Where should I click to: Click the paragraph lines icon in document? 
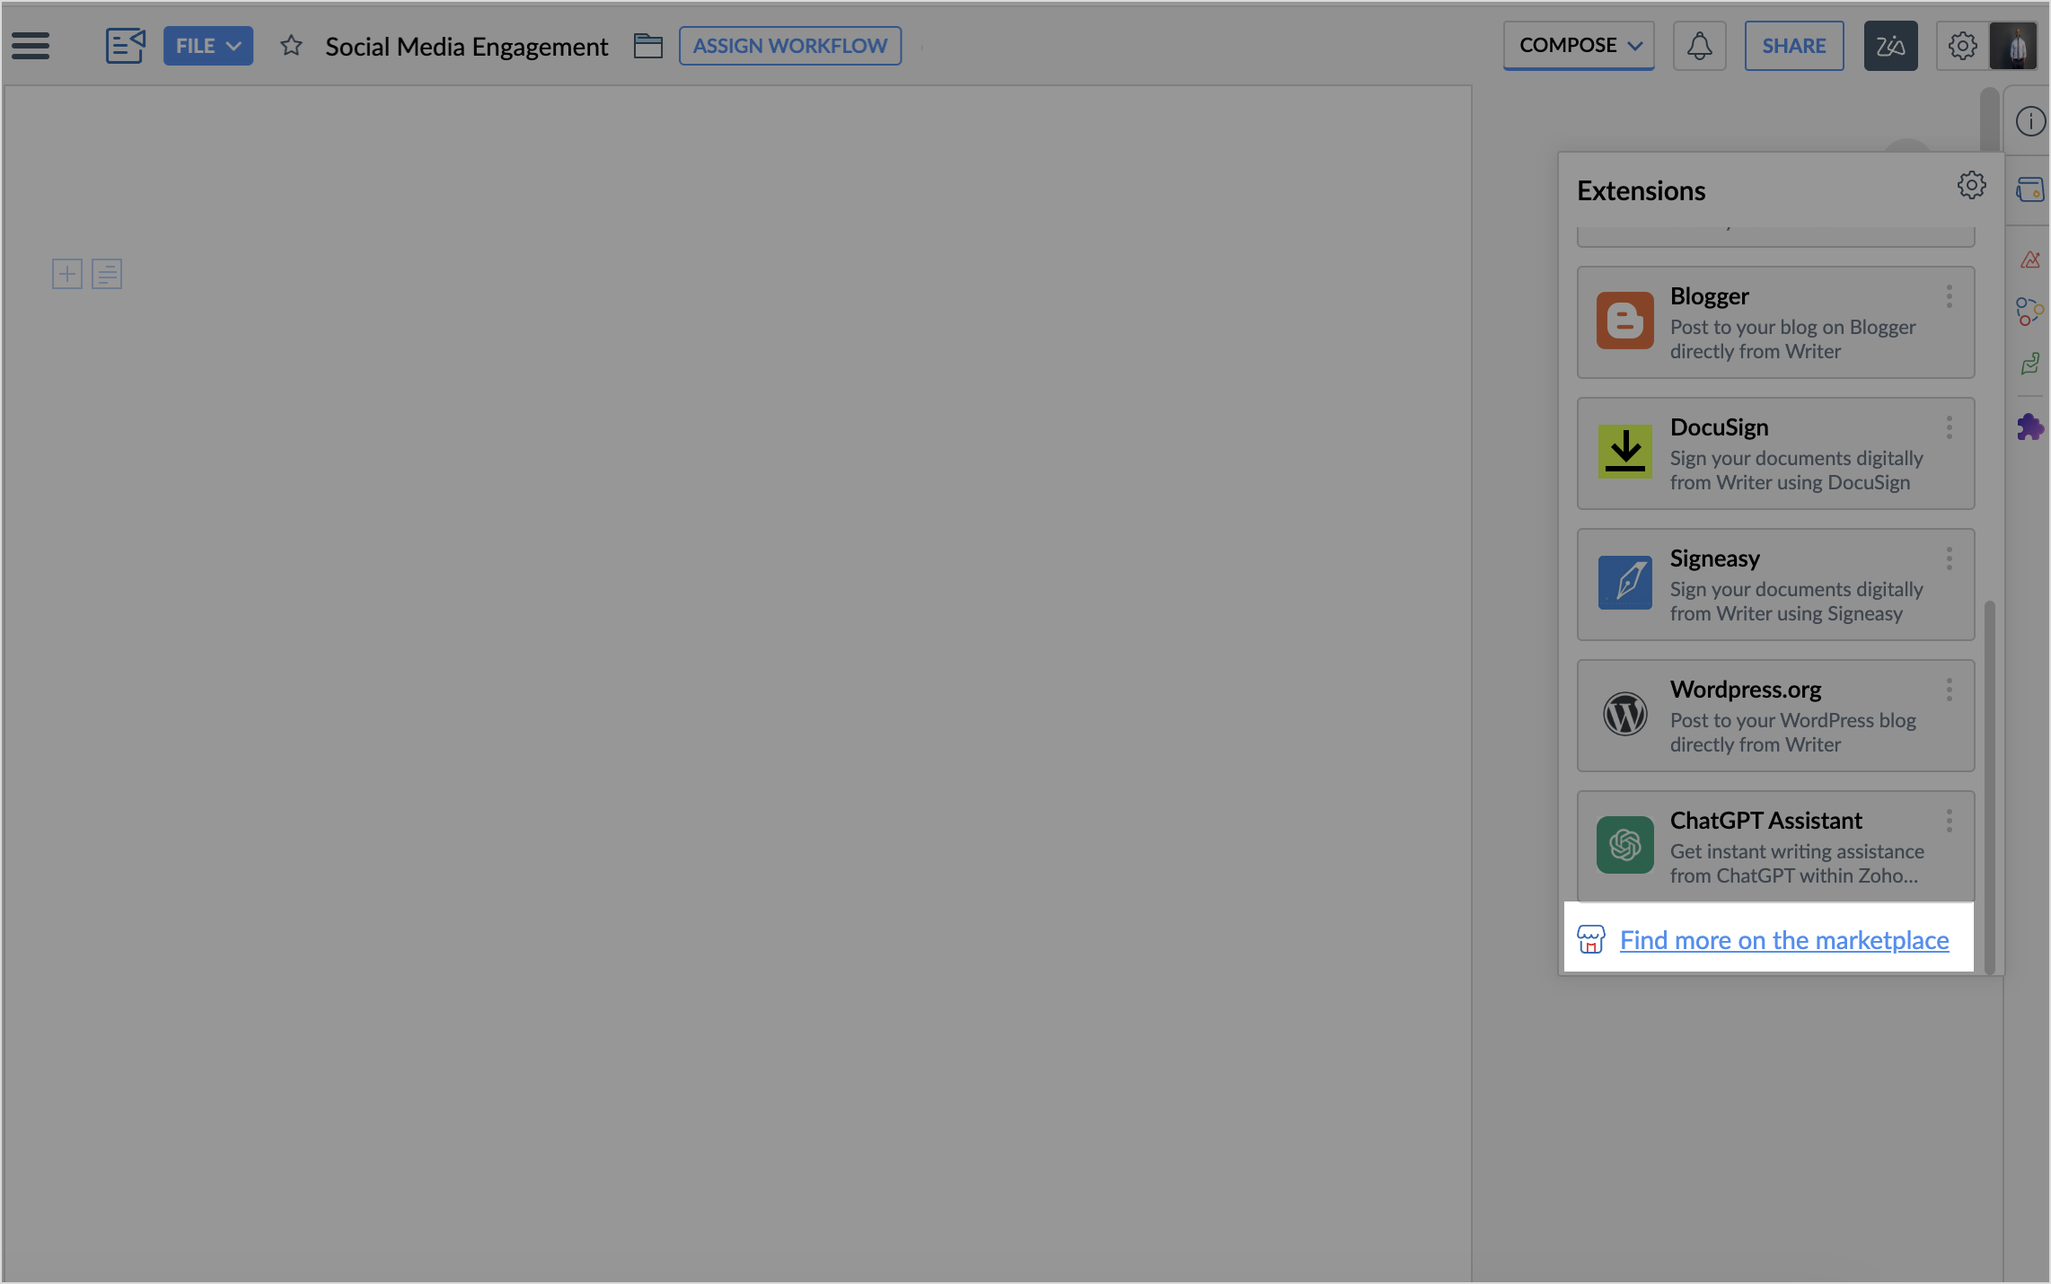[x=107, y=274]
